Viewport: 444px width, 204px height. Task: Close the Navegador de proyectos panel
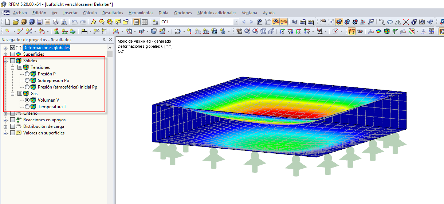point(111,40)
